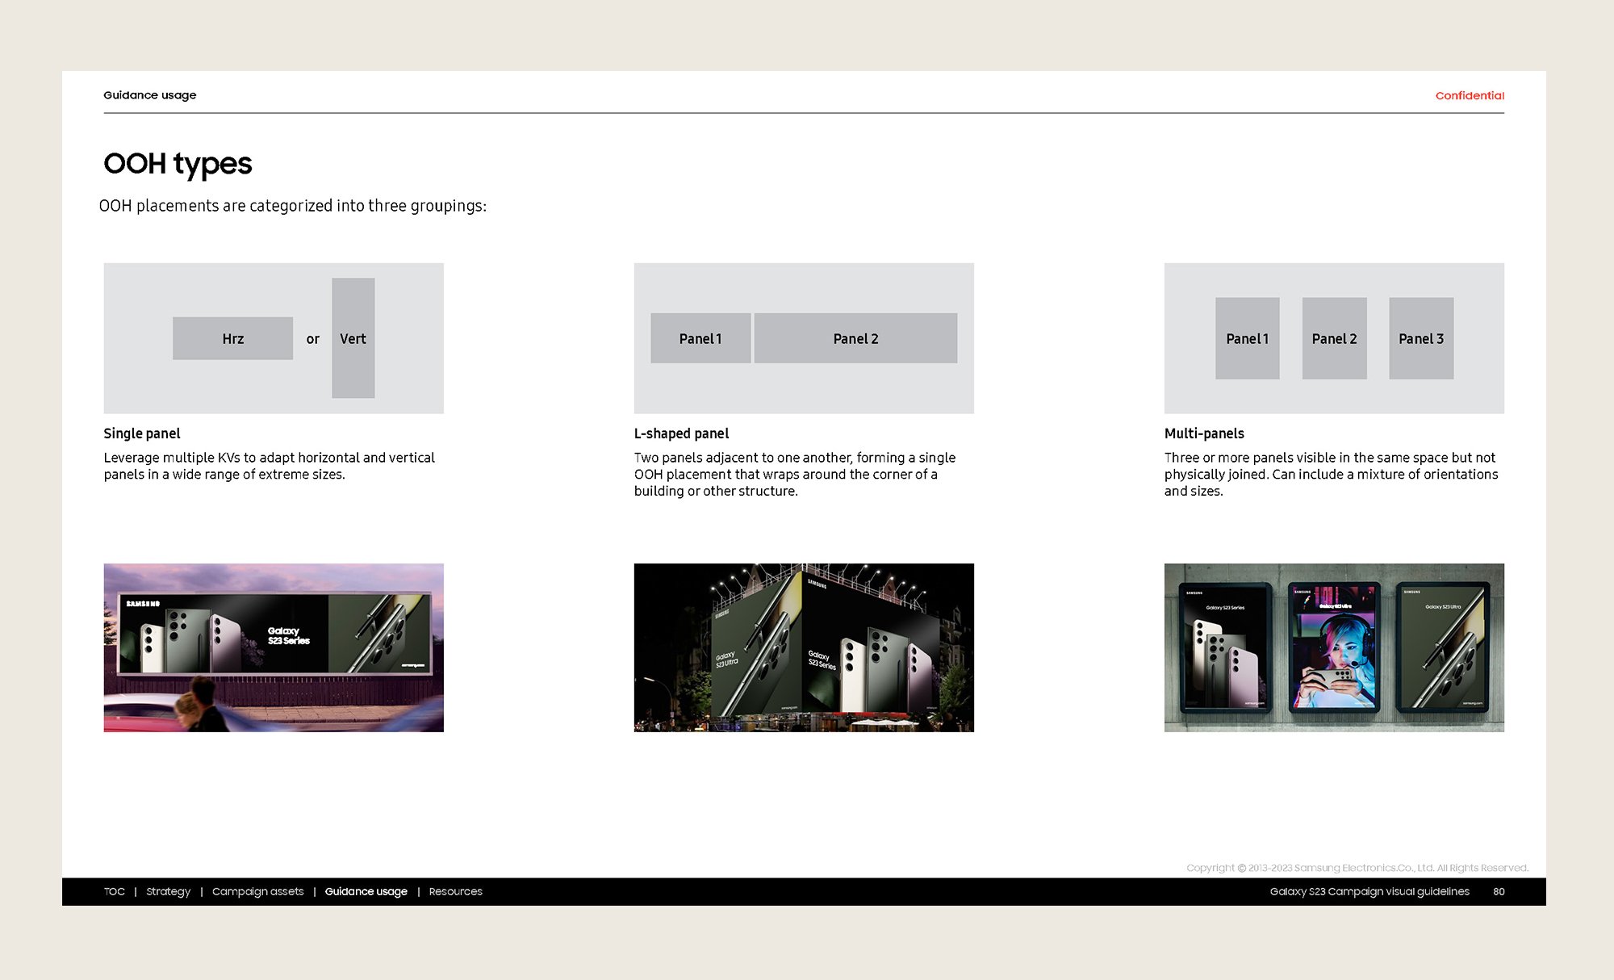Click the 'OOH types' heading
This screenshot has height=980, width=1614.
[178, 164]
